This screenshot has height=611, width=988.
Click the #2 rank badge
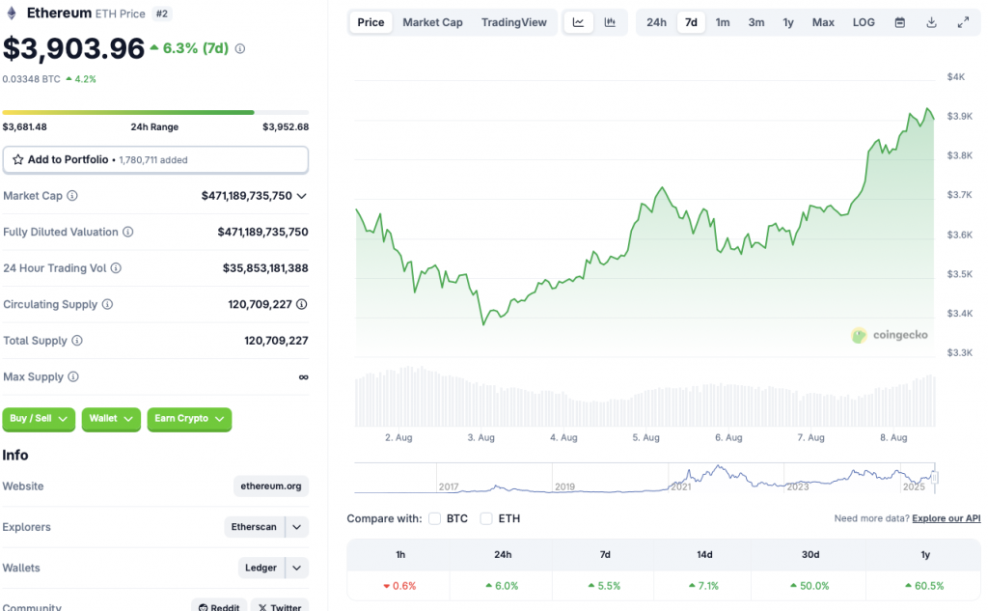[162, 14]
